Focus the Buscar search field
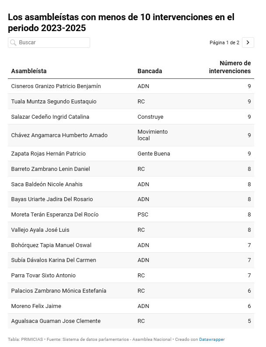 (x=49, y=42)
